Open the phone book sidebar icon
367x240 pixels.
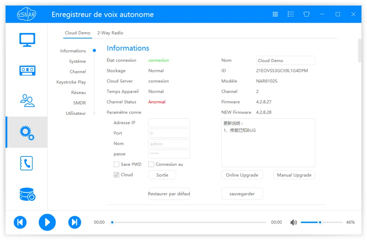coord(26,163)
